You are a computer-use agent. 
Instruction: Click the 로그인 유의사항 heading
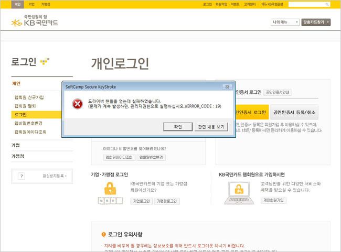125,235
